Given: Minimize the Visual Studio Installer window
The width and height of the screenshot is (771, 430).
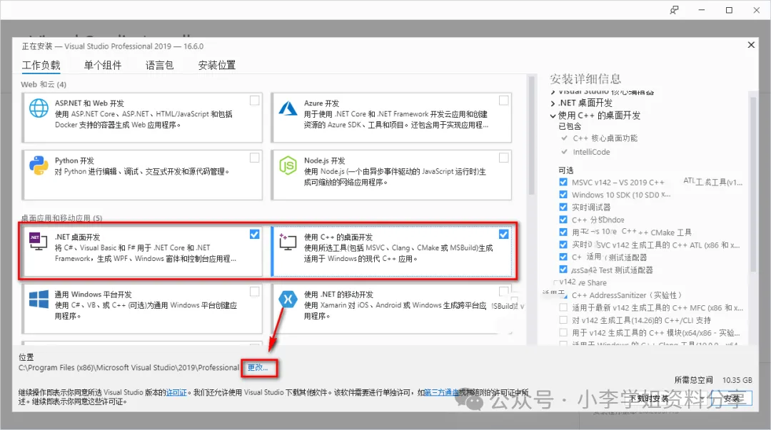Looking at the screenshot, I should (702, 10).
